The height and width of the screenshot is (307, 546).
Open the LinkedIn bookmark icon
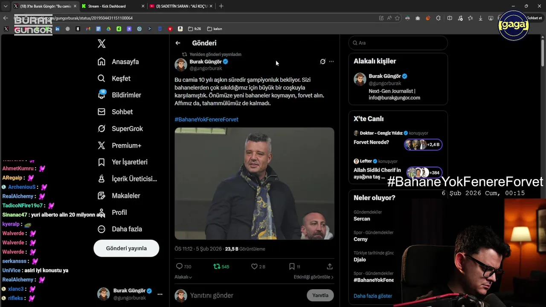point(57,29)
